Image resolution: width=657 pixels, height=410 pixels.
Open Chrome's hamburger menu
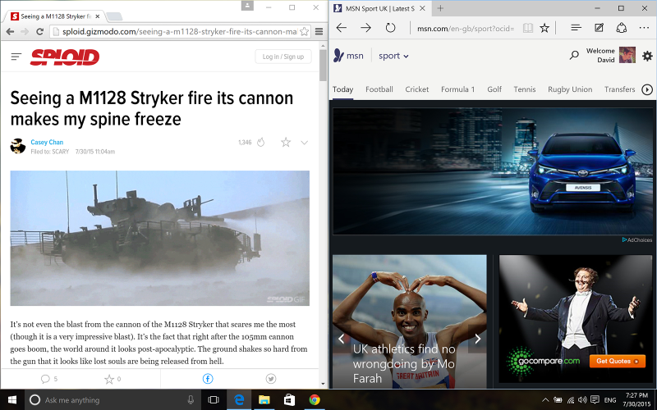click(x=319, y=31)
